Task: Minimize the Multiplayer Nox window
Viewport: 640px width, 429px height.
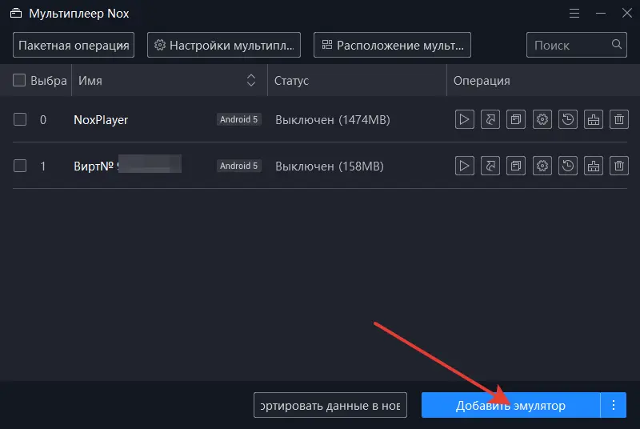Action: [601, 13]
